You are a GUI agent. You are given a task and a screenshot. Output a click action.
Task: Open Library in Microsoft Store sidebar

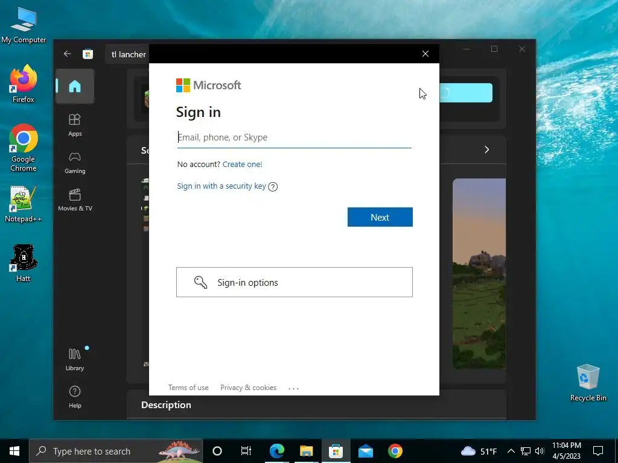(75, 360)
